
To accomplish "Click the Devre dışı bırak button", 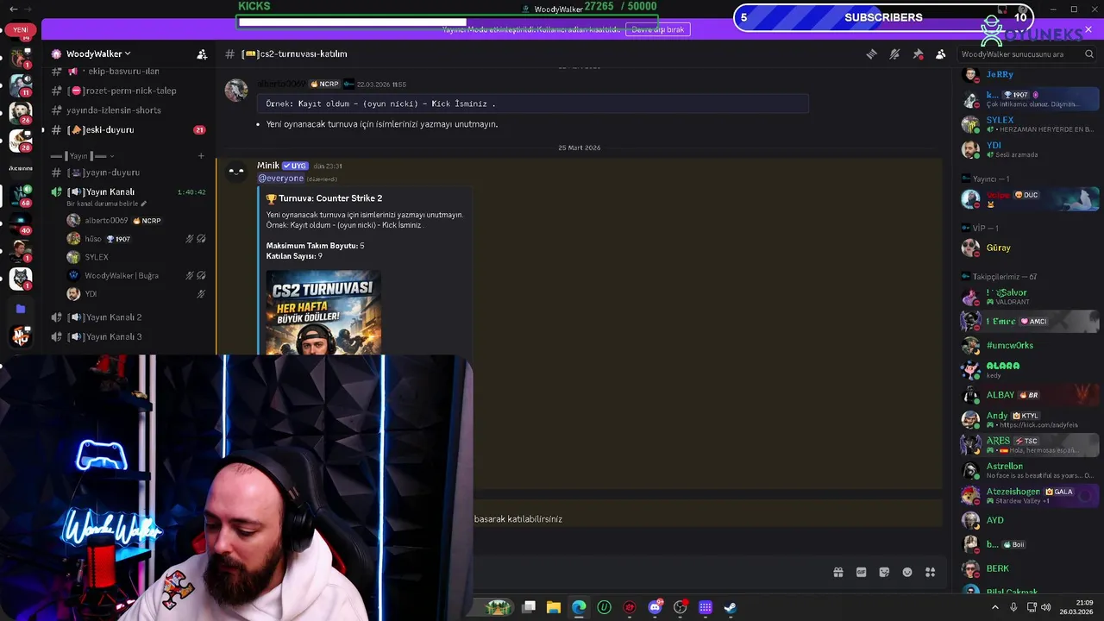I will tap(657, 29).
